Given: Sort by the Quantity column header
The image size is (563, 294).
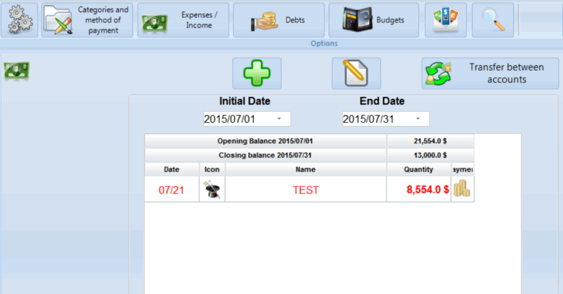Looking at the screenshot, I should [x=418, y=170].
